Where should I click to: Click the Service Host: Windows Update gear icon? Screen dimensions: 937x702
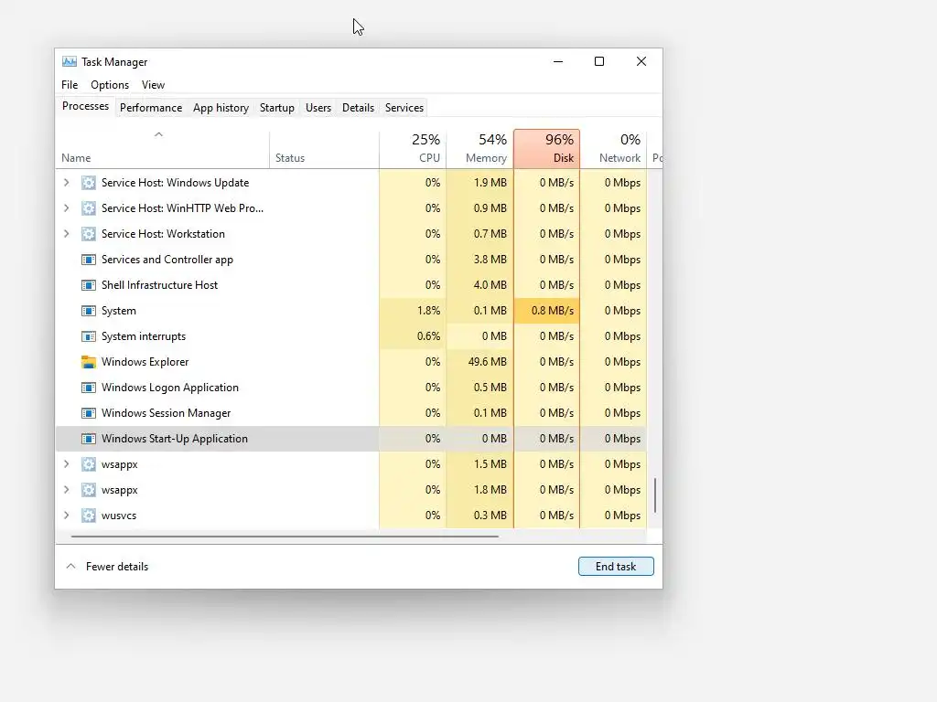click(89, 183)
